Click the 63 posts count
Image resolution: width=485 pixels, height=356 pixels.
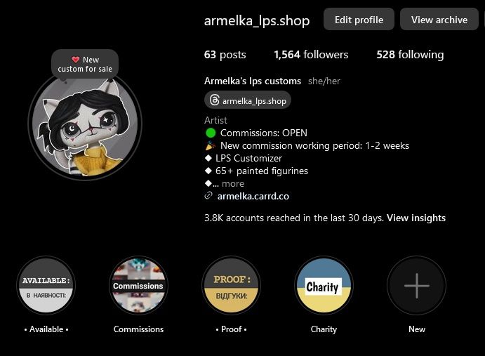(x=225, y=55)
